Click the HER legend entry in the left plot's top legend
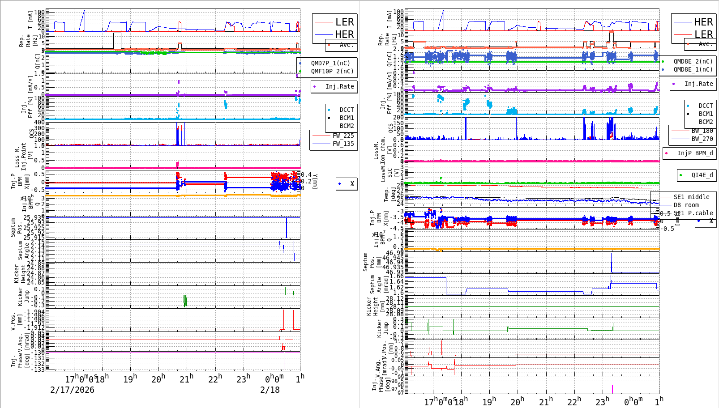This screenshot has width=719, height=408. click(x=344, y=34)
